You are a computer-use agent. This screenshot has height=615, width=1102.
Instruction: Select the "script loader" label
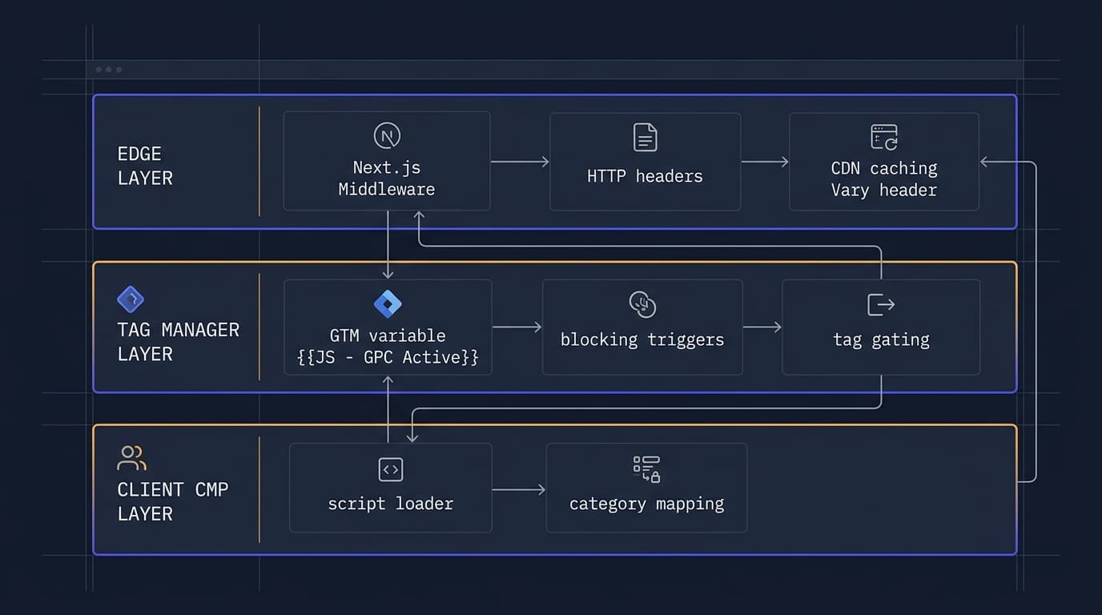pyautogui.click(x=391, y=504)
